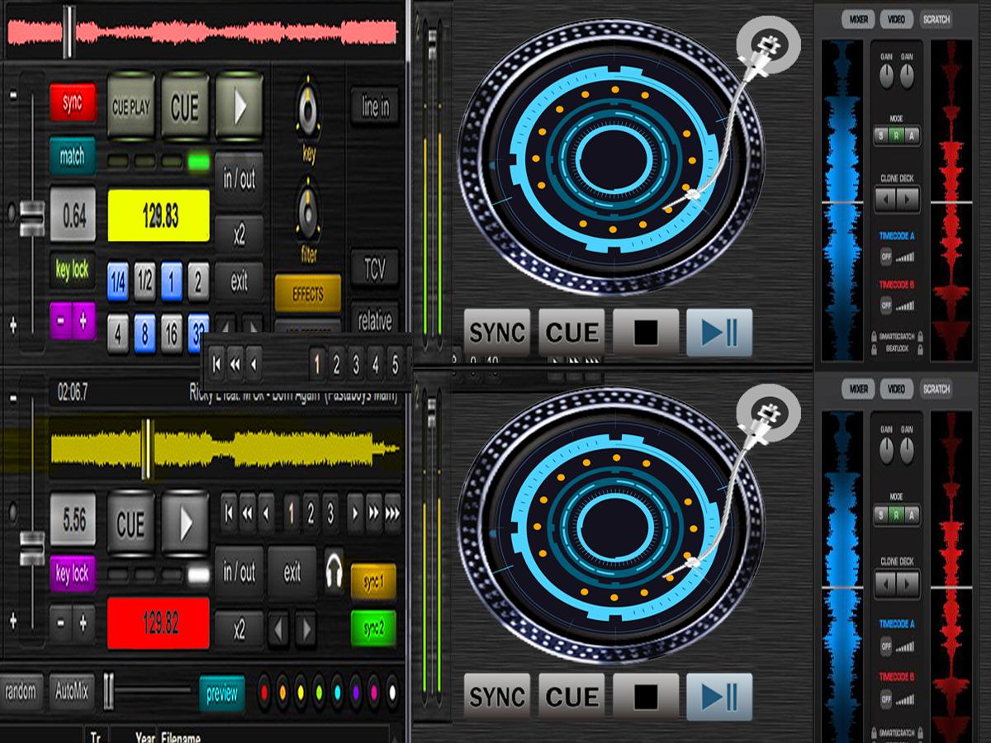The width and height of the screenshot is (991, 743).
Task: Click the fast-forward icon on the lower deck
Action: (374, 514)
